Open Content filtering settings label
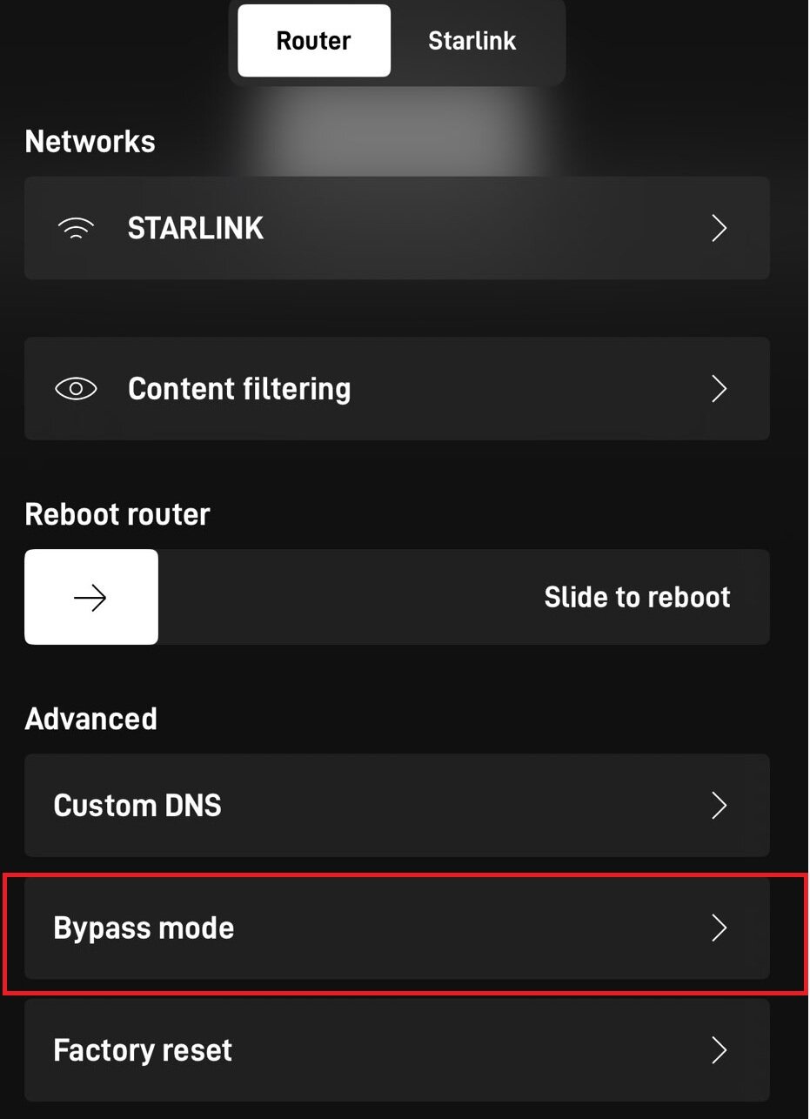The height and width of the screenshot is (1119, 810). 239,389
